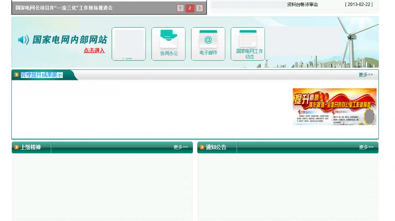Click the orange arrow icon beside 管理提升成果展示
The height and width of the screenshot is (221, 395).
point(17,75)
